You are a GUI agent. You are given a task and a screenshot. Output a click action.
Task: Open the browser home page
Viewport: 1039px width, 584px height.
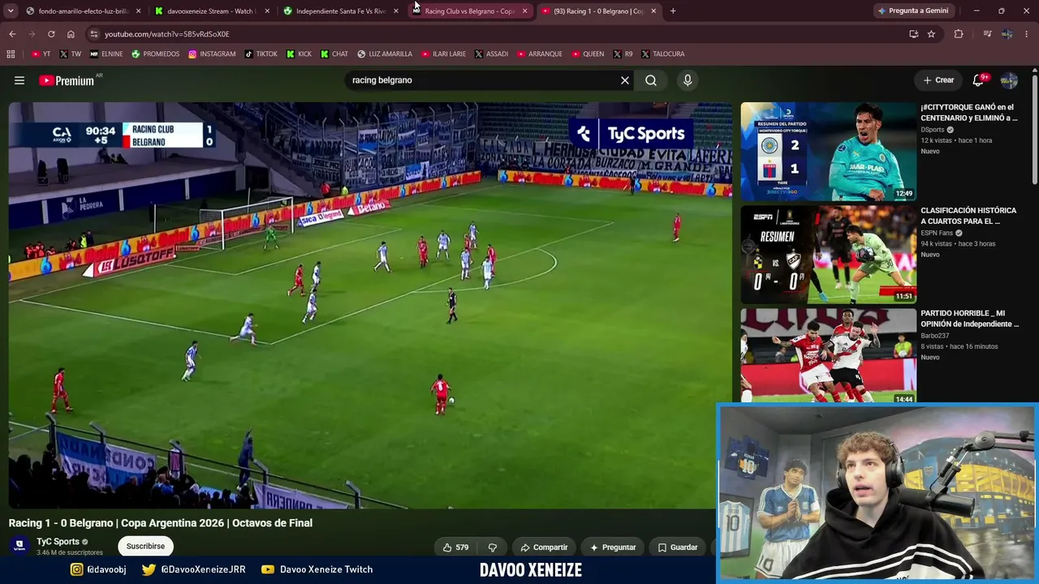[71, 34]
